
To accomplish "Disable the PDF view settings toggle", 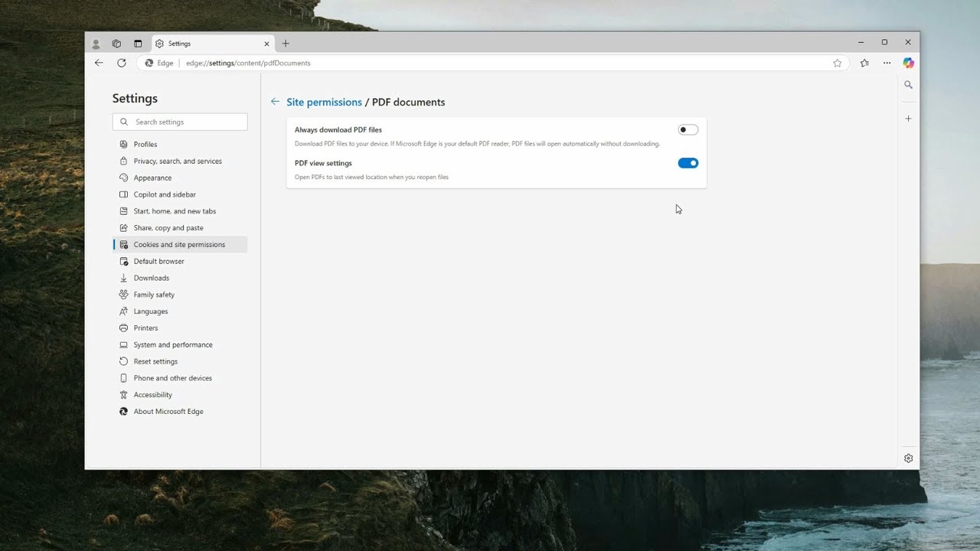I will coord(688,163).
